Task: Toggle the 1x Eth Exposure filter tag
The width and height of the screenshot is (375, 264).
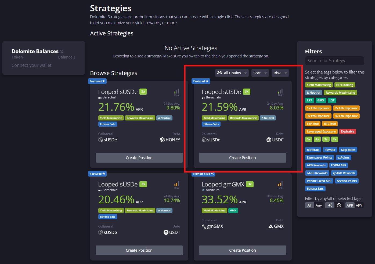Action: 318,108
